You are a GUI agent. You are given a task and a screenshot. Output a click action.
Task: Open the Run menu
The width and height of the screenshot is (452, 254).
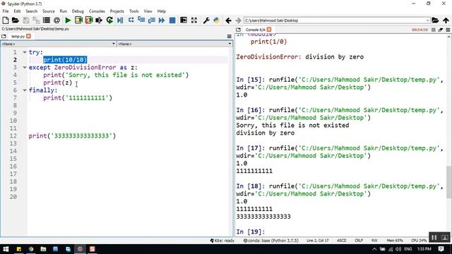coord(63,11)
